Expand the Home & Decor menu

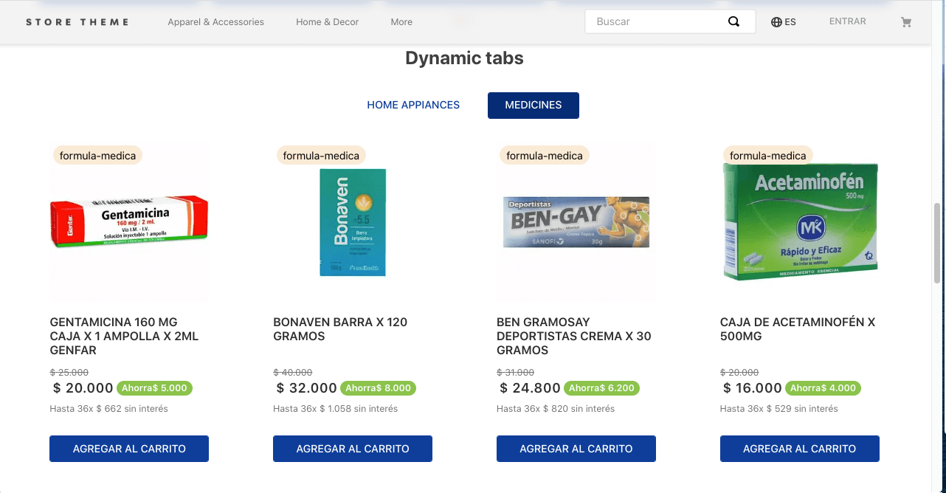click(x=327, y=22)
